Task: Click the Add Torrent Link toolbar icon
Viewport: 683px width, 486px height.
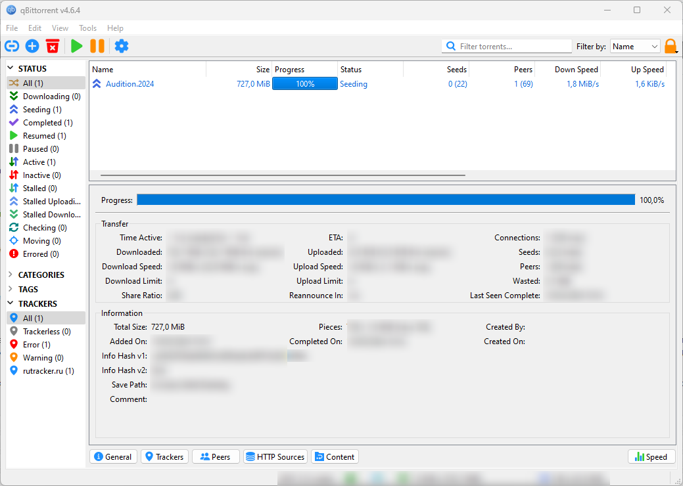Action: (12, 46)
